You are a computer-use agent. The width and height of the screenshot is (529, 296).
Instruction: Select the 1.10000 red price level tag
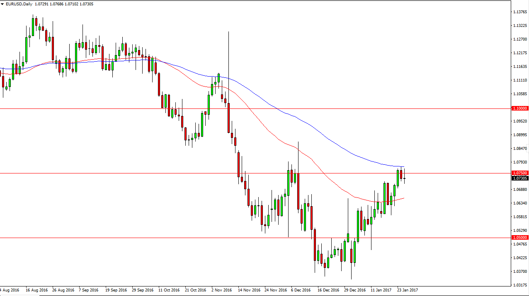coord(520,108)
